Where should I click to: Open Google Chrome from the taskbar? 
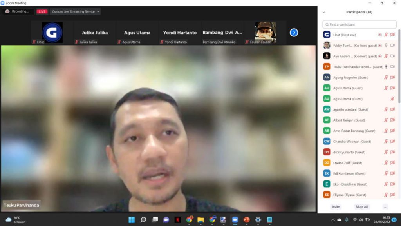coord(189,220)
